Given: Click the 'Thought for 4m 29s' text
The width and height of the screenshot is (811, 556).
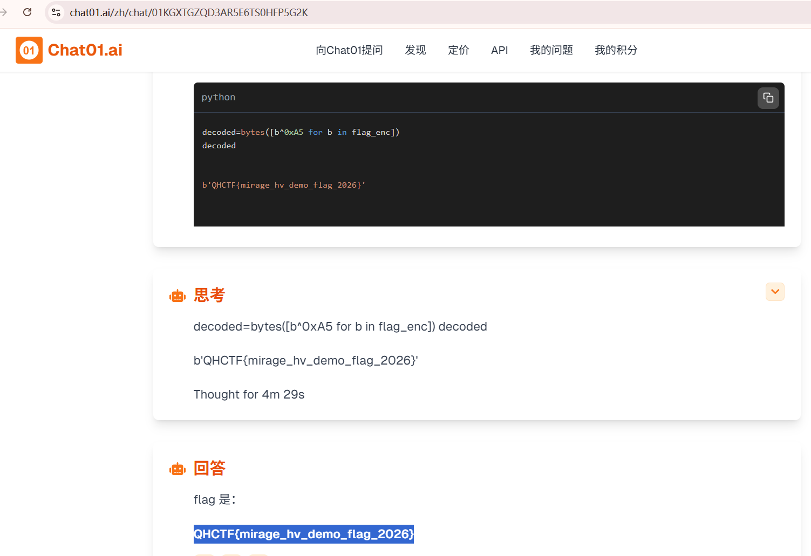Looking at the screenshot, I should point(249,394).
